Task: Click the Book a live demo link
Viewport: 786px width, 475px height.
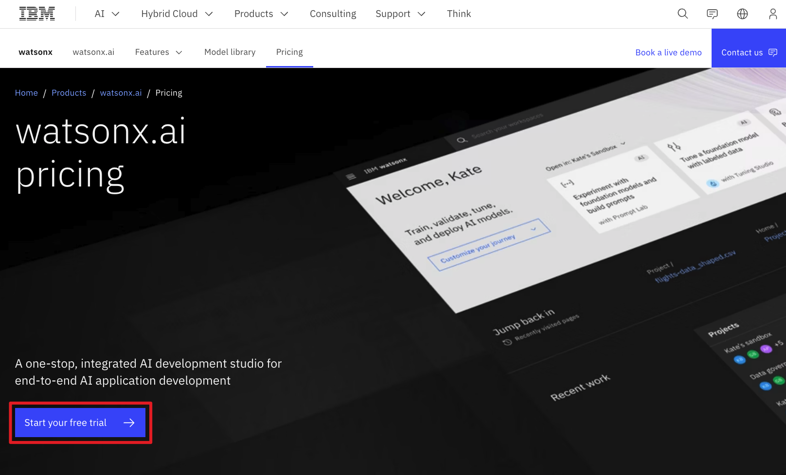Action: [x=668, y=52]
